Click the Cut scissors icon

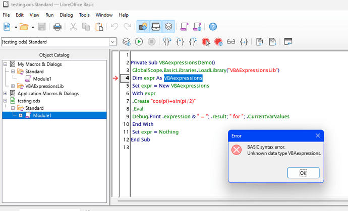click(x=73, y=27)
